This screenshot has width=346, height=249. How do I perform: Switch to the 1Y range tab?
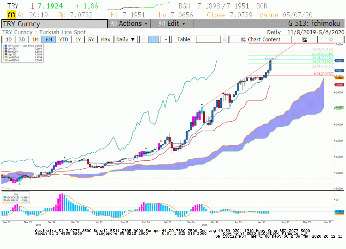point(78,39)
